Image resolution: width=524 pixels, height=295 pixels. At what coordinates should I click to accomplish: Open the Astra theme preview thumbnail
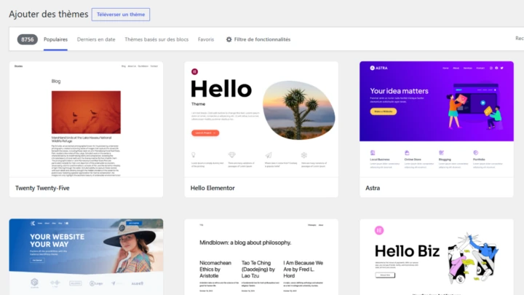[437, 119]
